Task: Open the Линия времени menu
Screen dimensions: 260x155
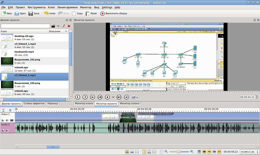Action: [x=67, y=7]
